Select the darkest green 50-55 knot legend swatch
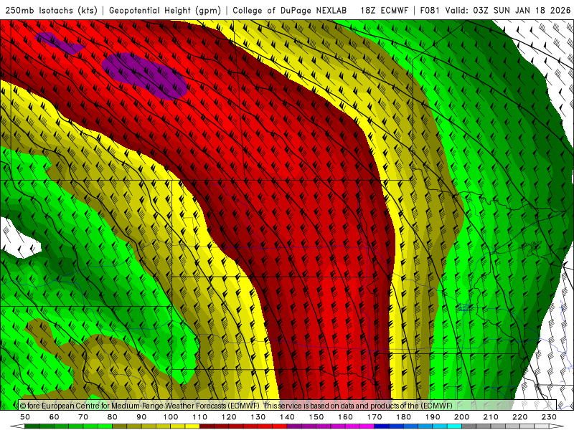The image size is (574, 430). click(x=32, y=426)
